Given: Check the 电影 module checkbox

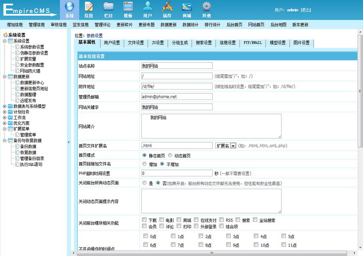Looking at the screenshot, I should coord(162,220).
